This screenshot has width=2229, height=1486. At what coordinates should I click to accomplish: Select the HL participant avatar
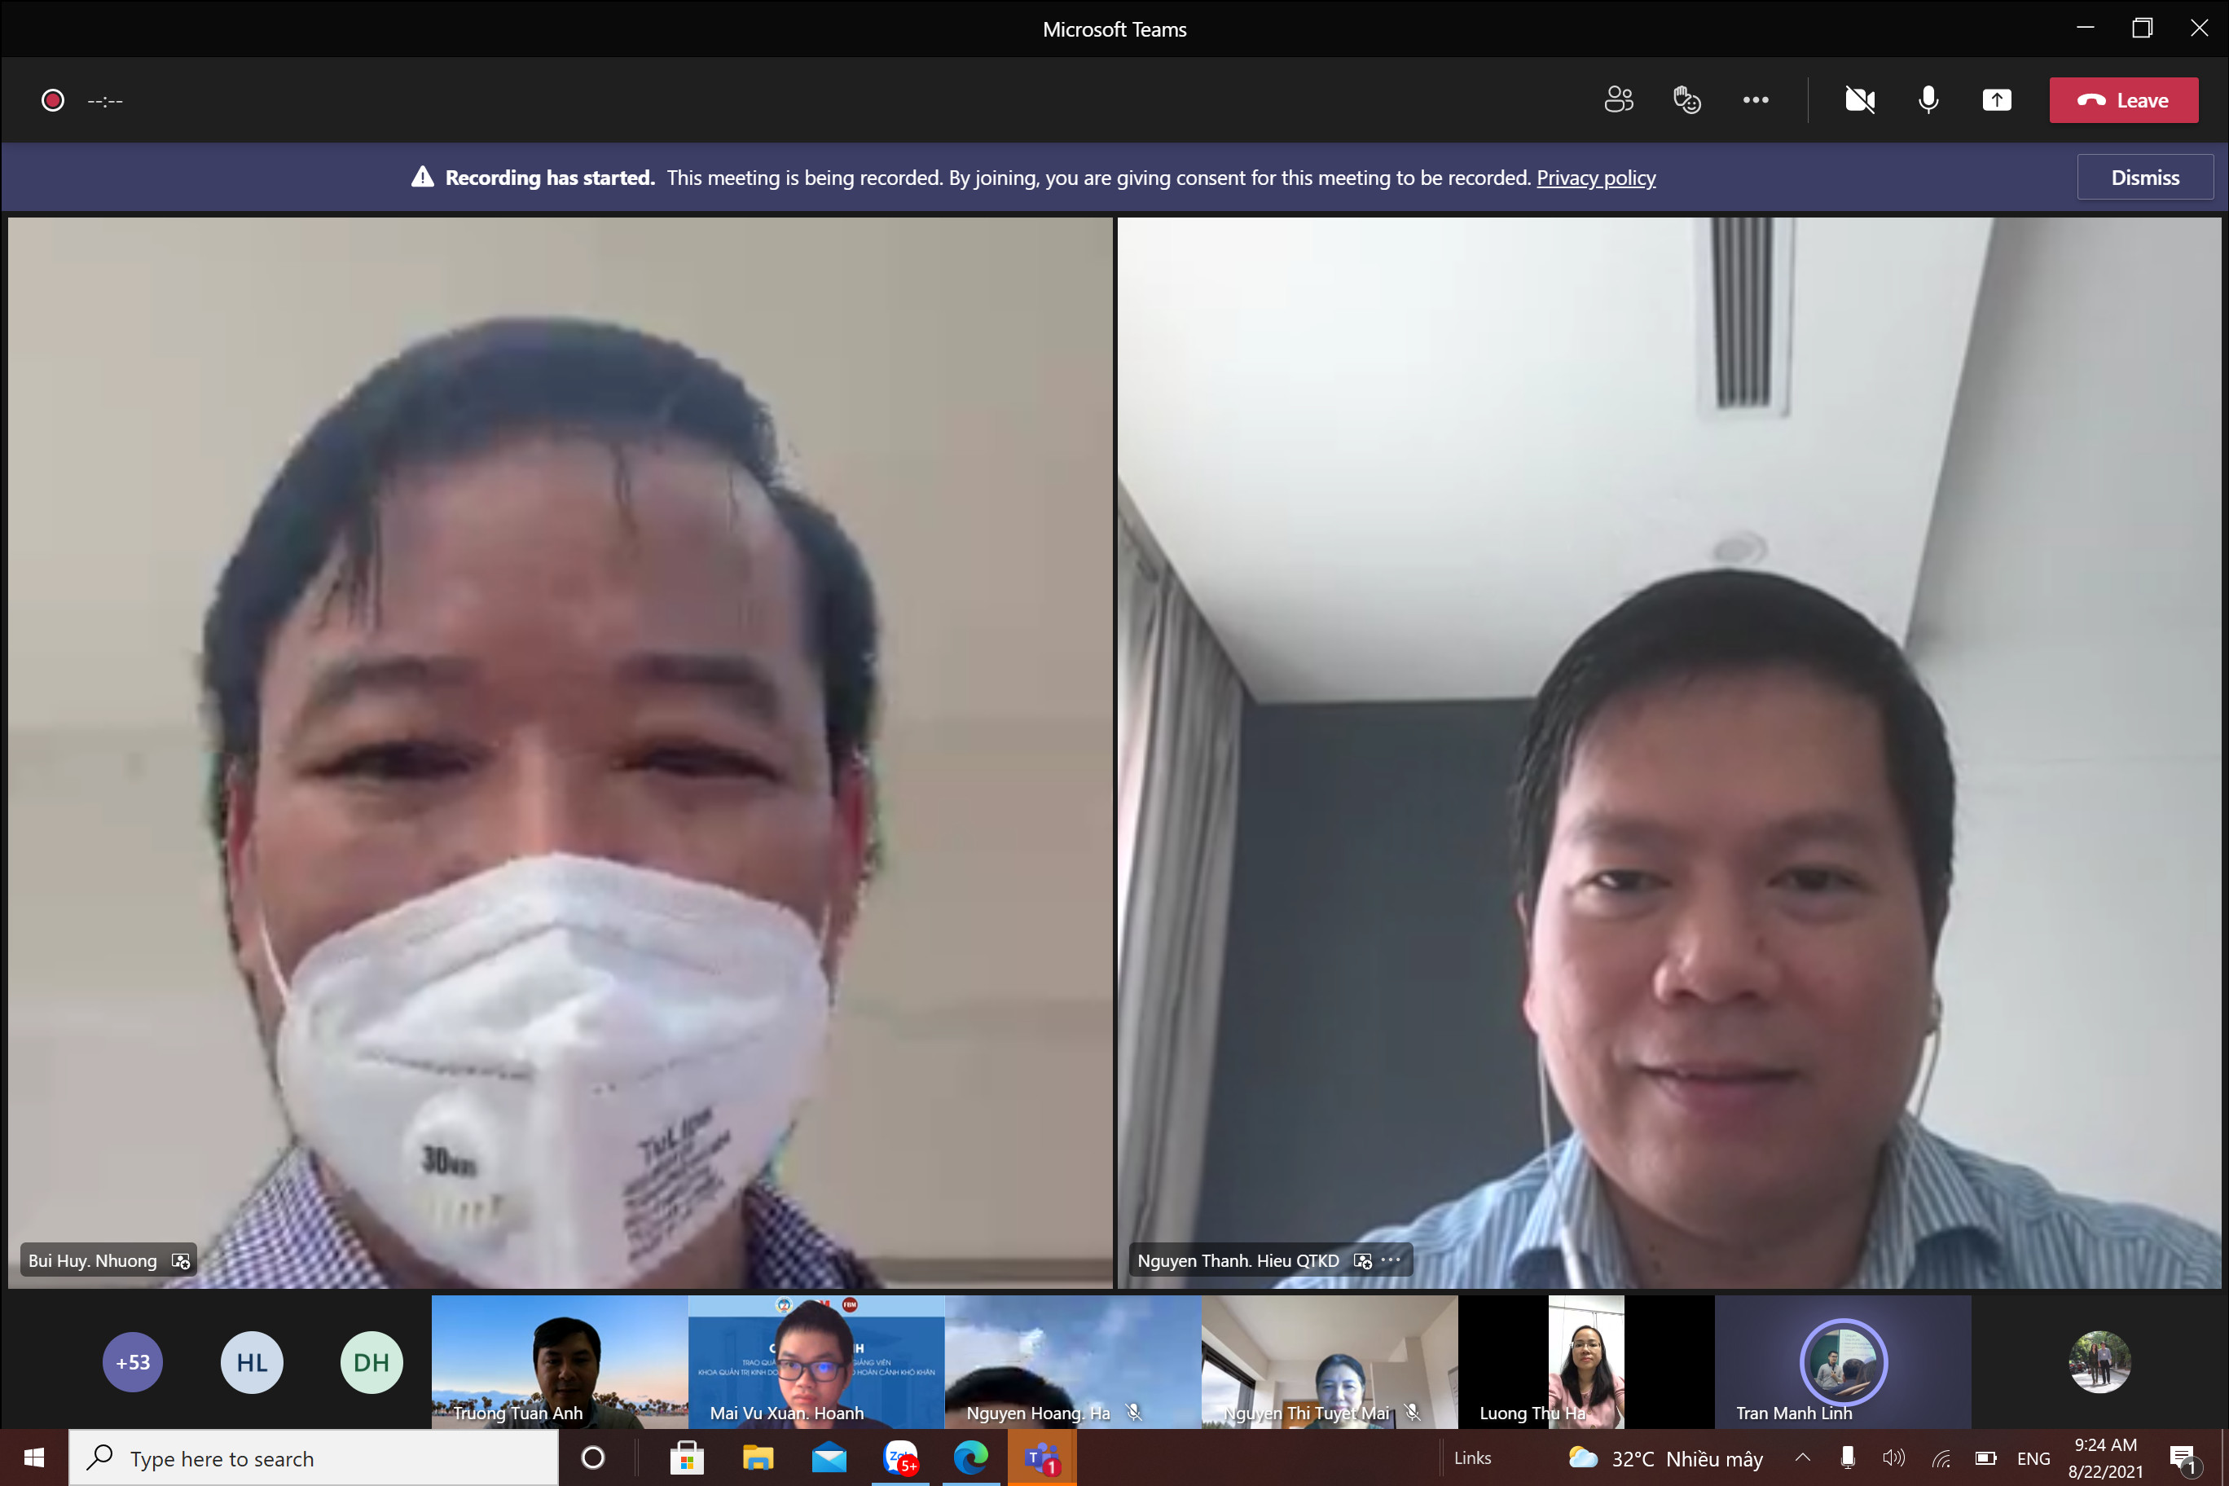[x=251, y=1362]
